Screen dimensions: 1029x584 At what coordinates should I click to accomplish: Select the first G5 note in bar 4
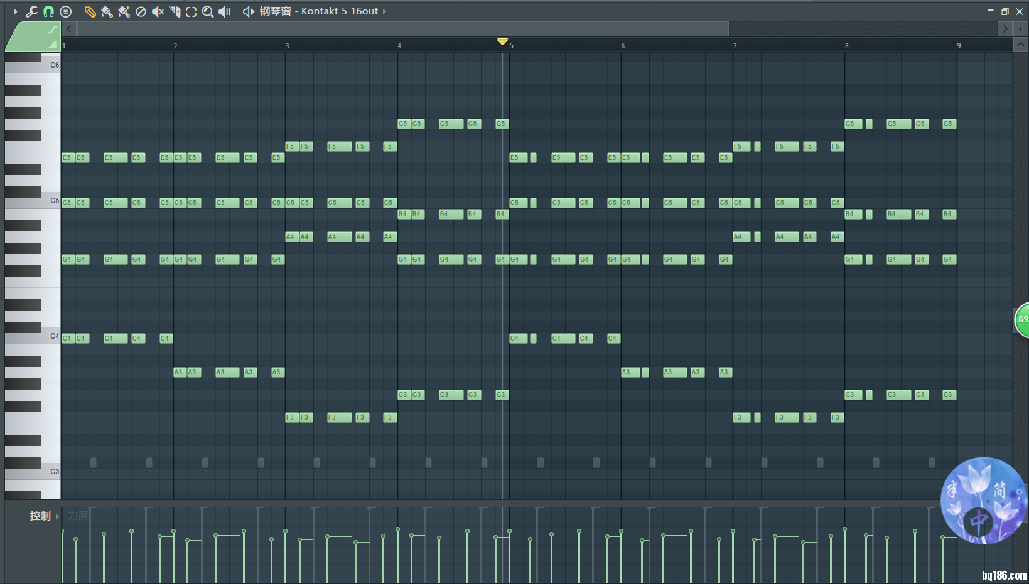(x=403, y=124)
